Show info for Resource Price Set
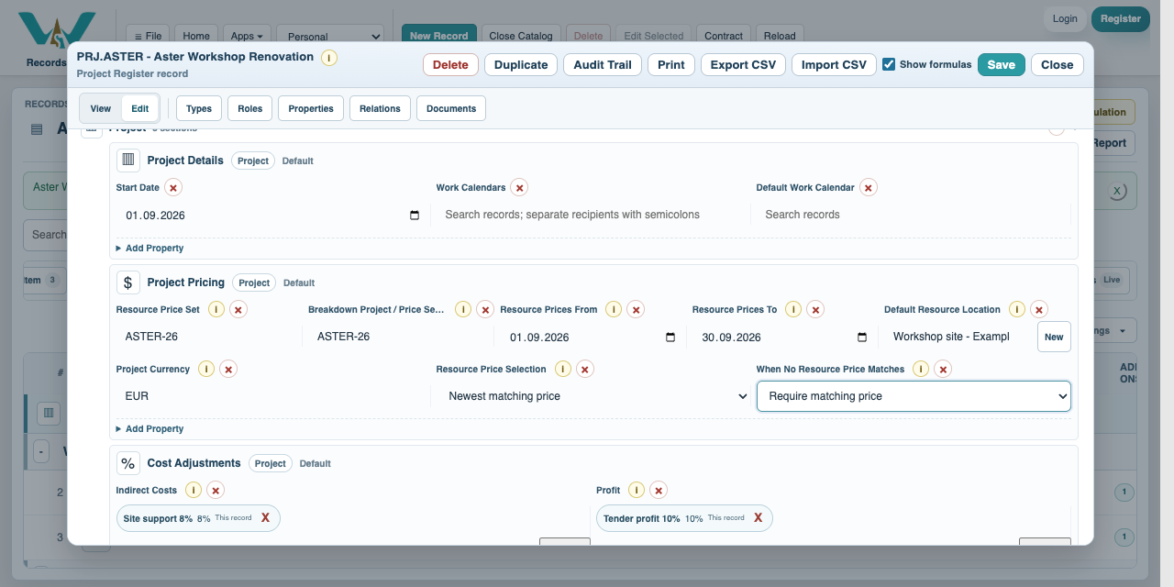Screen dimensions: 1174x587 (x=216, y=309)
